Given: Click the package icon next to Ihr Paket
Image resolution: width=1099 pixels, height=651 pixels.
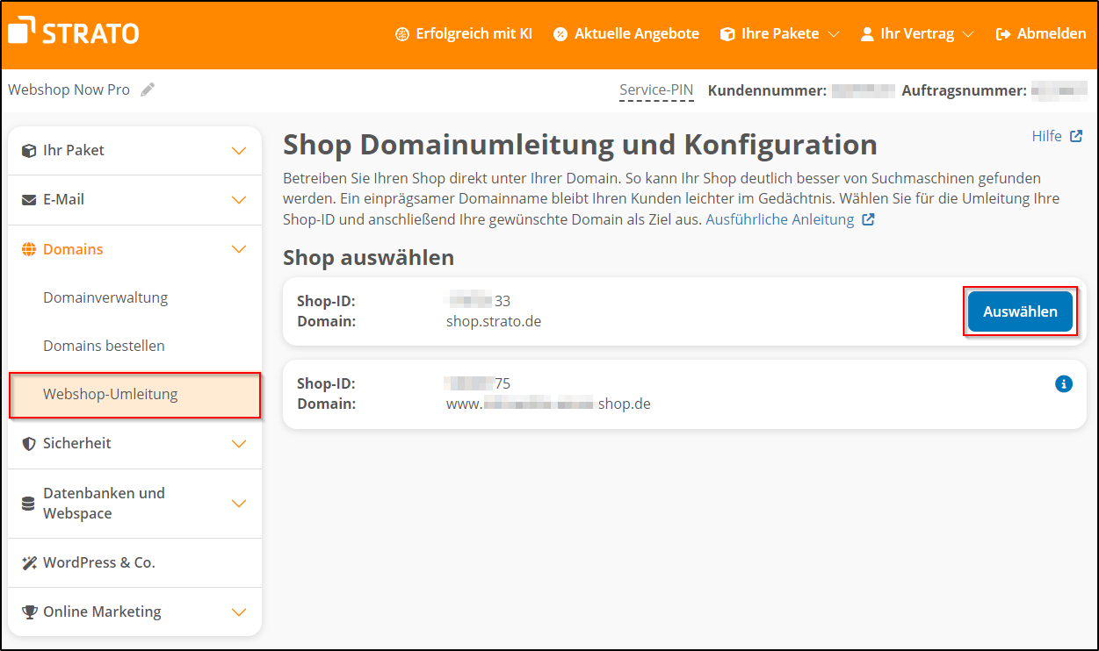Looking at the screenshot, I should coord(29,149).
